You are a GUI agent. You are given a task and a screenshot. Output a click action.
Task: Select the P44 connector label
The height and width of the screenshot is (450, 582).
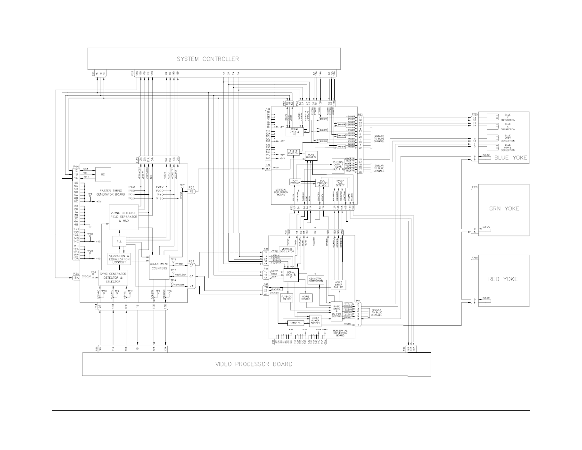pos(75,167)
